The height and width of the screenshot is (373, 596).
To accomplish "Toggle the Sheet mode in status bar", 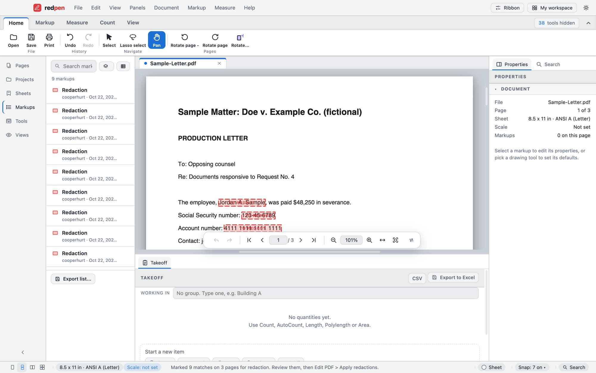I will (492, 367).
